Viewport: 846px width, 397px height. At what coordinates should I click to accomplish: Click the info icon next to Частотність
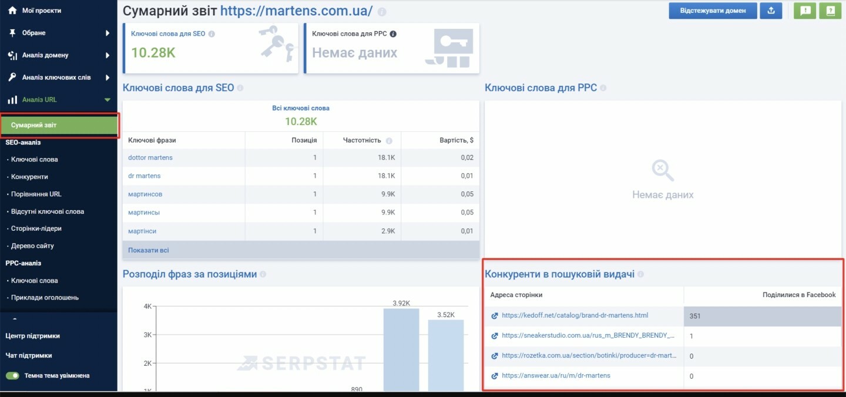click(388, 141)
